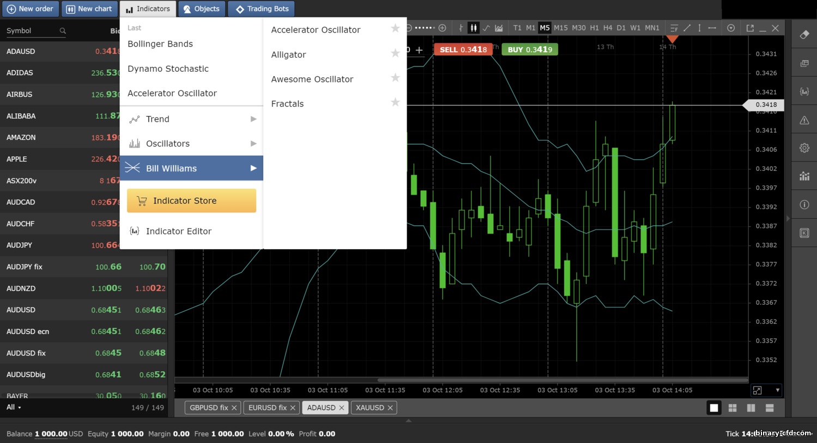Image resolution: width=817 pixels, height=443 pixels.
Task: Click the eraser icon in right sidebar
Action: pos(804,35)
